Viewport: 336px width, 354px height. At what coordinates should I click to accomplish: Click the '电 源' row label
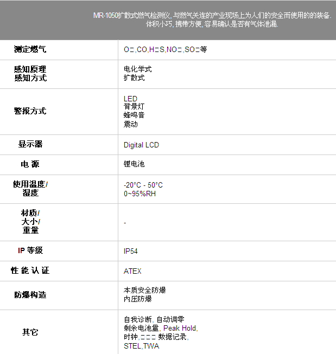[30, 164]
